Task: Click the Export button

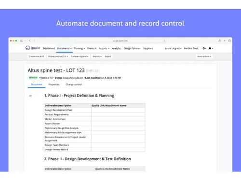Action: pyautogui.click(x=108, y=56)
